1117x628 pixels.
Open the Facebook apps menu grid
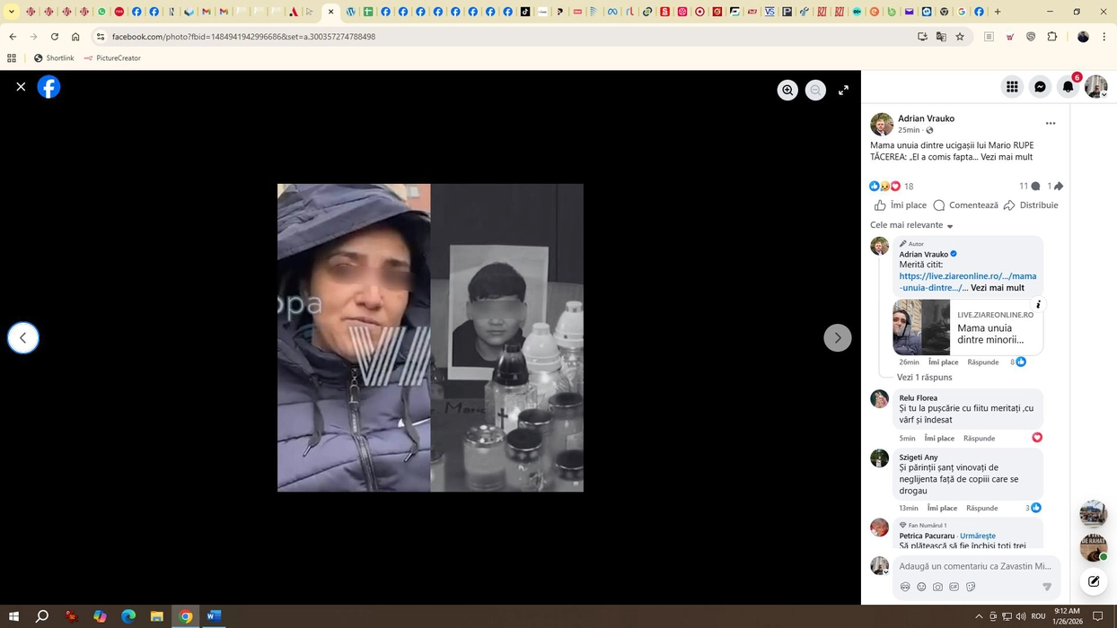pos(1012,86)
